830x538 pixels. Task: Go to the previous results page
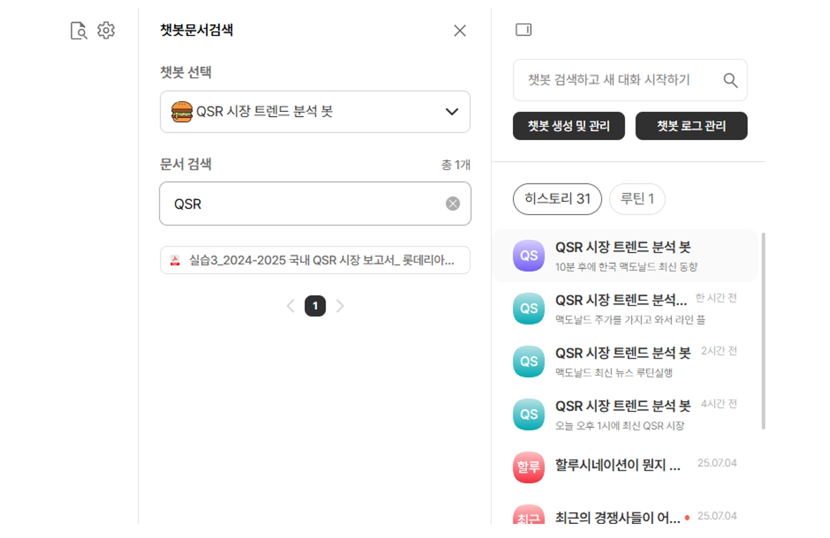click(291, 306)
